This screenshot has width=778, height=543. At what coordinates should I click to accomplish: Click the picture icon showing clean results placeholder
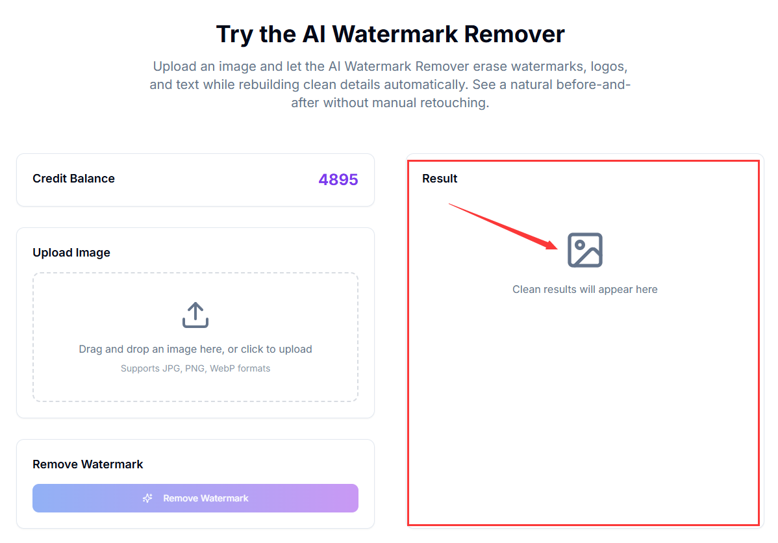click(x=584, y=249)
